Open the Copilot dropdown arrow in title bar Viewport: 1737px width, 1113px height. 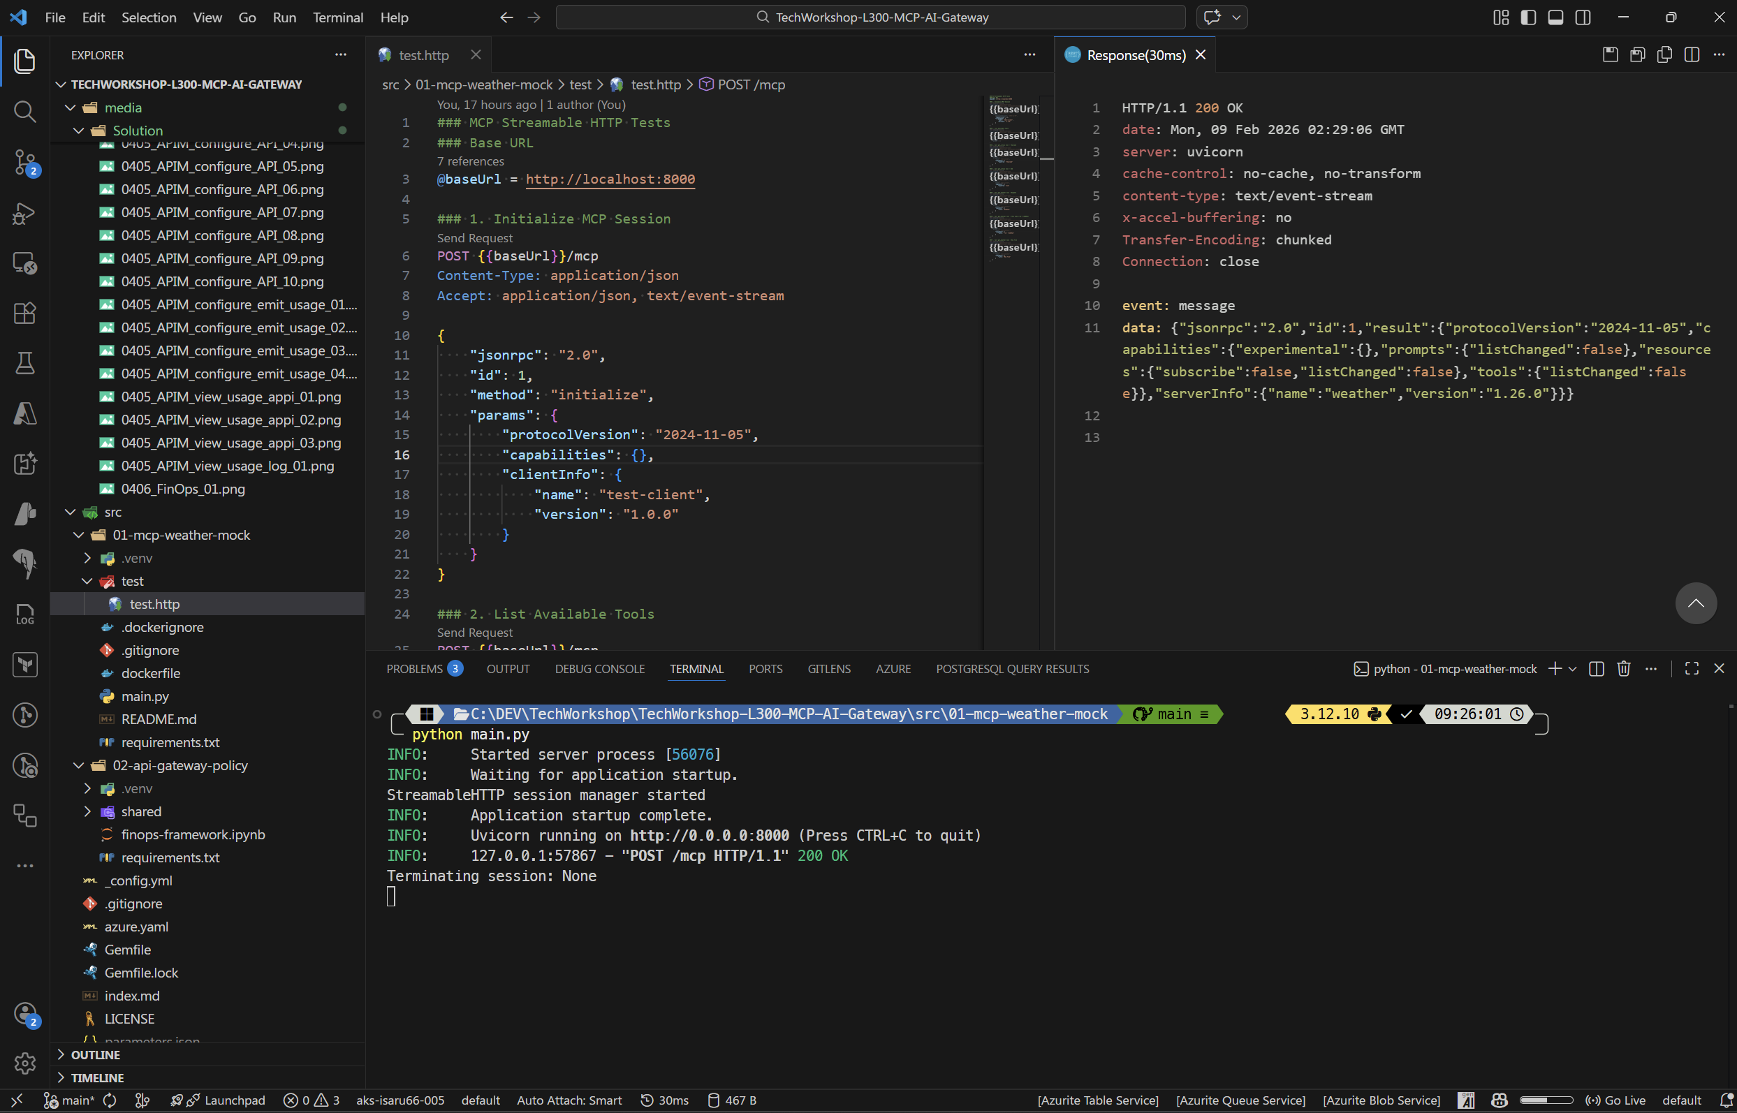tap(1237, 17)
